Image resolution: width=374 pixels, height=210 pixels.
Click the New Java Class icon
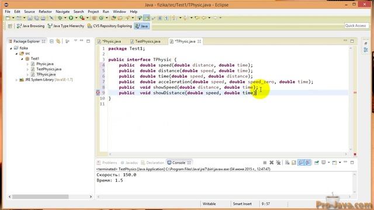(x=101, y=18)
